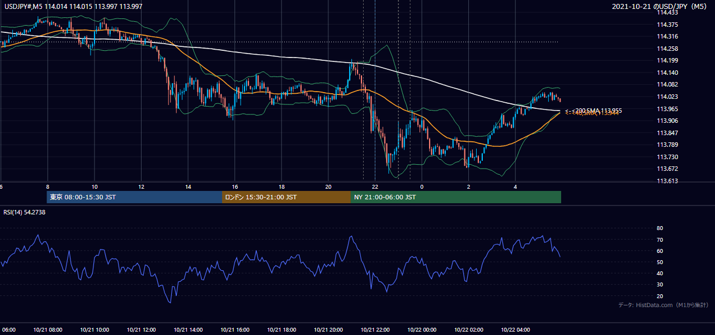
Task: Click the 10/21 12:00 bottom time label
Action: pos(141,330)
